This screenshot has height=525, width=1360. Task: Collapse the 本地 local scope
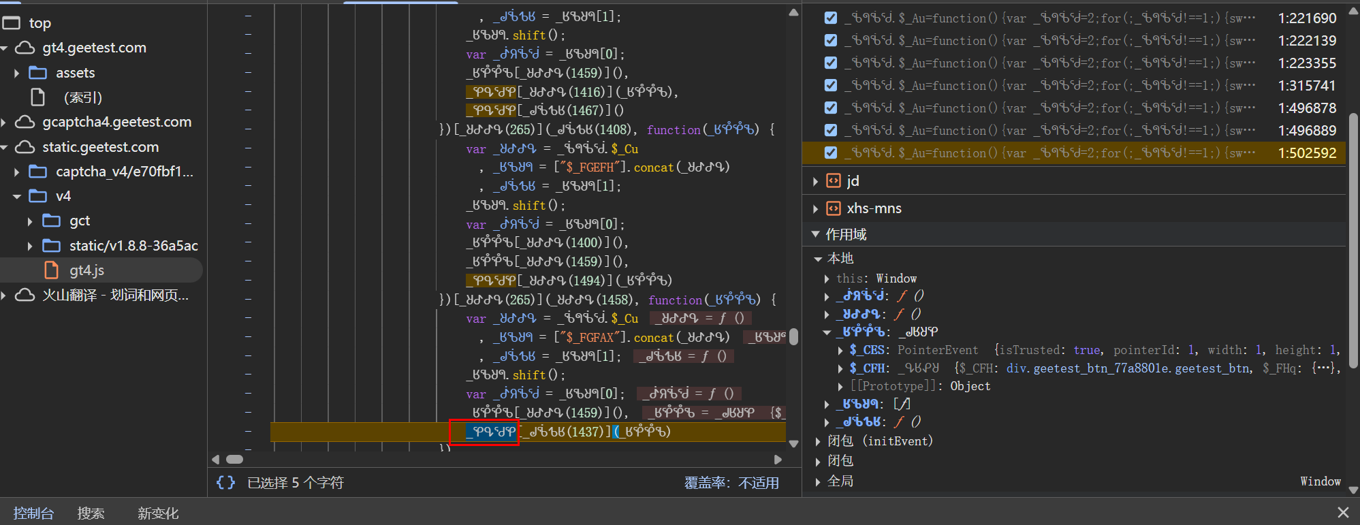[x=818, y=259]
